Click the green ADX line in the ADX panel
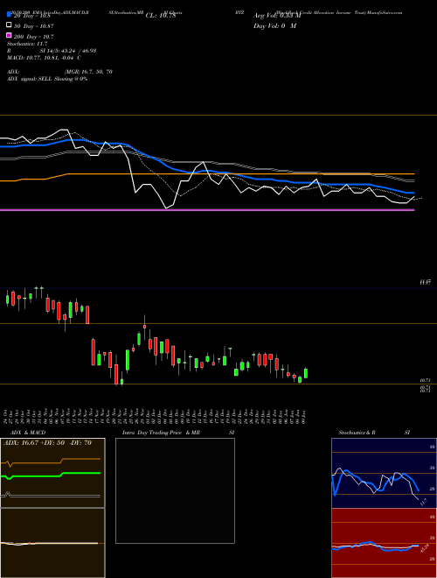This screenshot has width=437, height=578. click(x=51, y=475)
